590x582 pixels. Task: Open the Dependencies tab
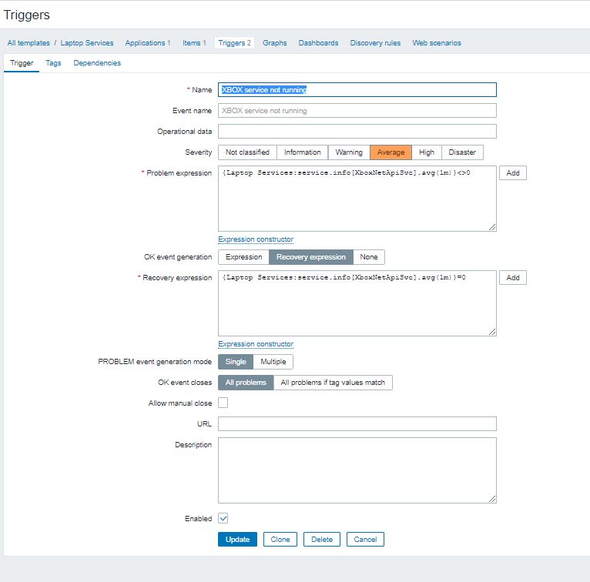97,63
